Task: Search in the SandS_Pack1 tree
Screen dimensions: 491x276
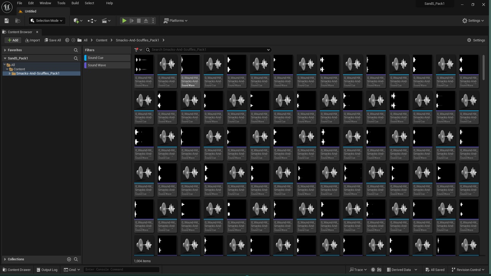Action: coord(76,58)
